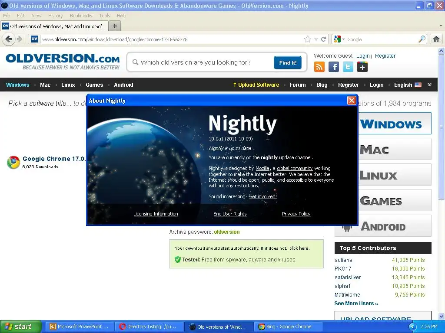Click the 'click here' download link
This screenshot has width=445, height=333.
click(299, 248)
